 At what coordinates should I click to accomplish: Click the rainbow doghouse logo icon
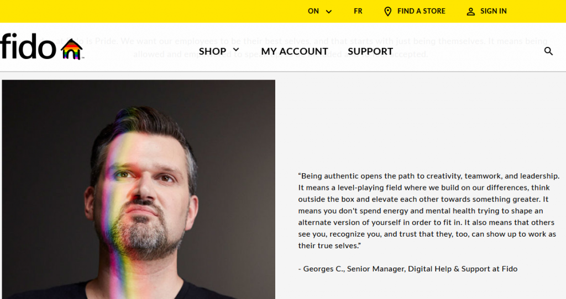(x=72, y=49)
